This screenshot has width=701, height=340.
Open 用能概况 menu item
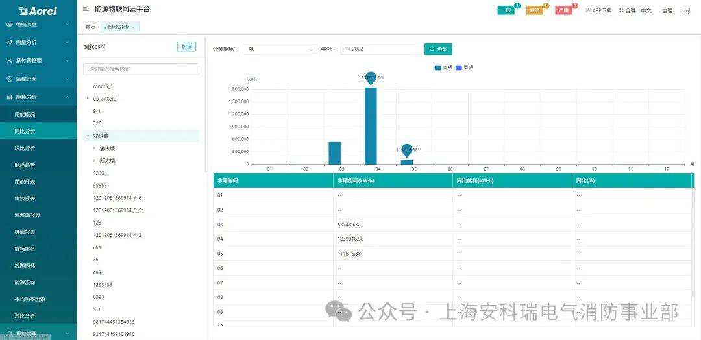[38, 114]
